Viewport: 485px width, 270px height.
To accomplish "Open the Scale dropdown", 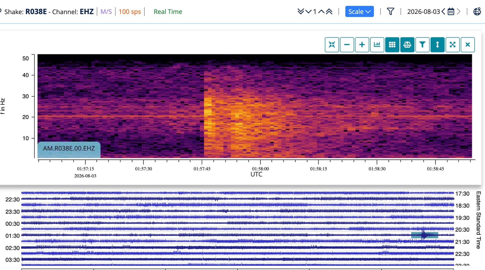I will [x=359, y=12].
